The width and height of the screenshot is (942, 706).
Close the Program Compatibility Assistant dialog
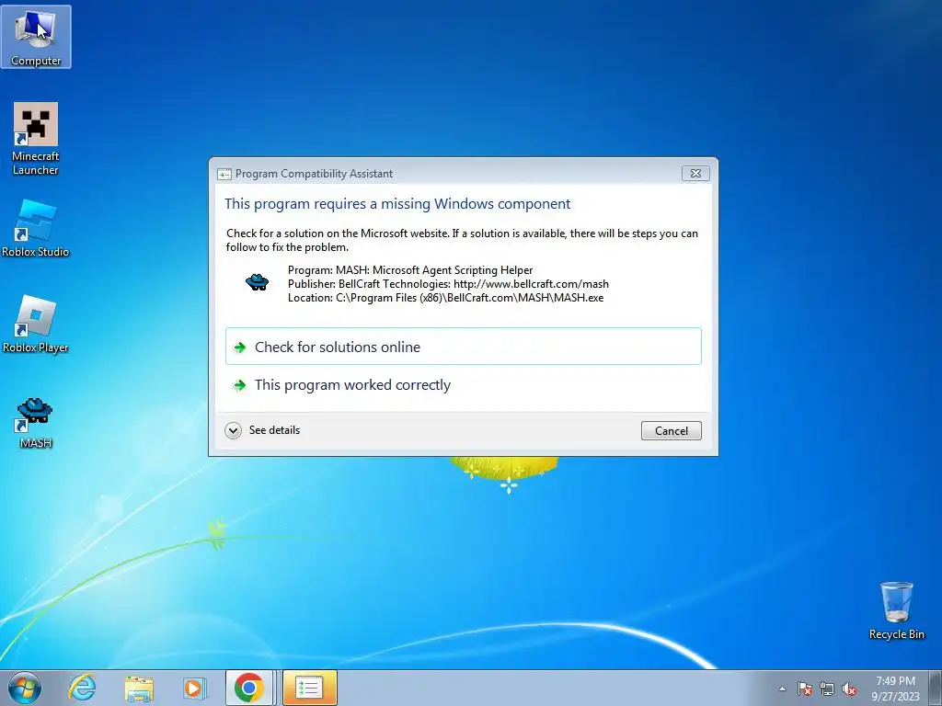pyautogui.click(x=695, y=174)
